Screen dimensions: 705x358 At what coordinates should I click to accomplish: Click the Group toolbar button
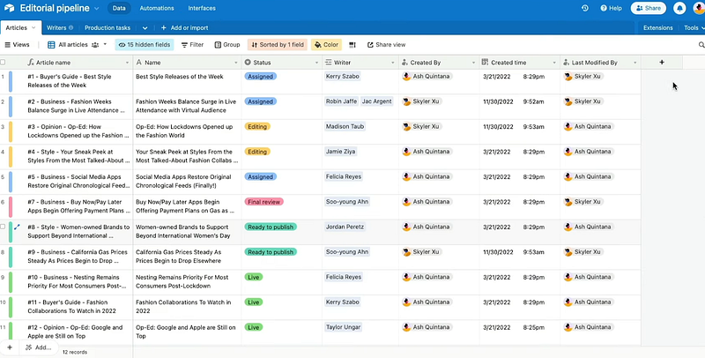tap(226, 44)
